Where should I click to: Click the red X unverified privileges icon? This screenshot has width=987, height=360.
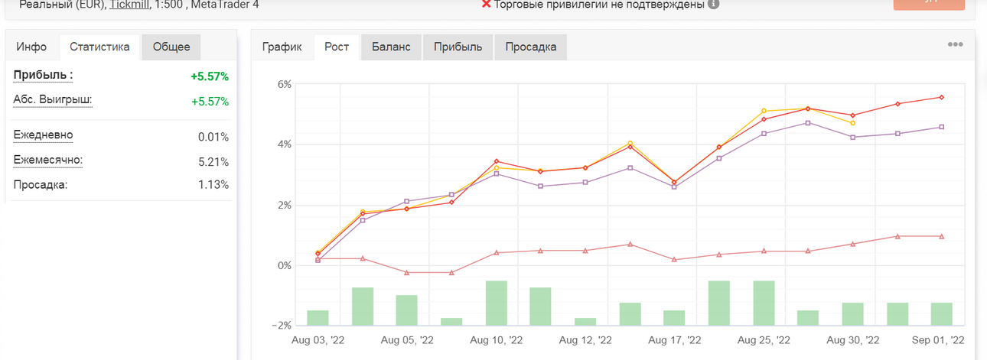coord(486,4)
